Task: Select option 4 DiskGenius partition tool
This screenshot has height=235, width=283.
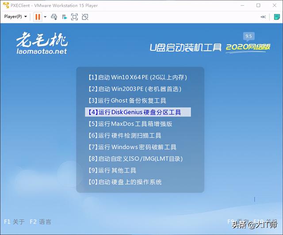Action: pyautogui.click(x=138, y=112)
